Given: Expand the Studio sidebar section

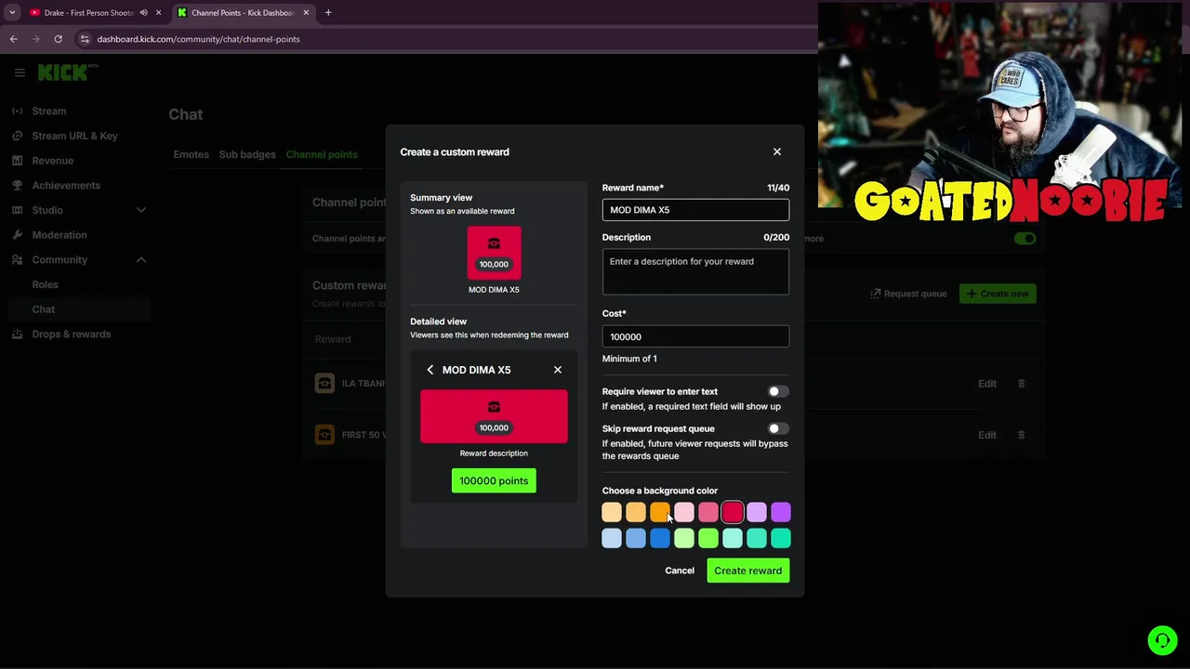Looking at the screenshot, I should click(x=141, y=210).
